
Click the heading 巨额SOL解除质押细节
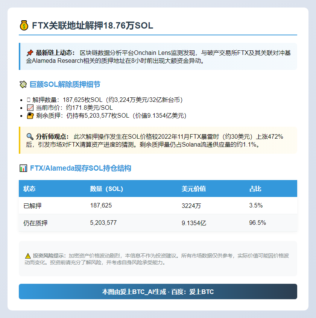click(x=65, y=84)
